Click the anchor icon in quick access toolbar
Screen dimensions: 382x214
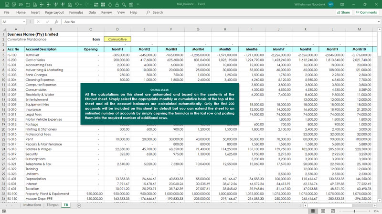[110, 4]
